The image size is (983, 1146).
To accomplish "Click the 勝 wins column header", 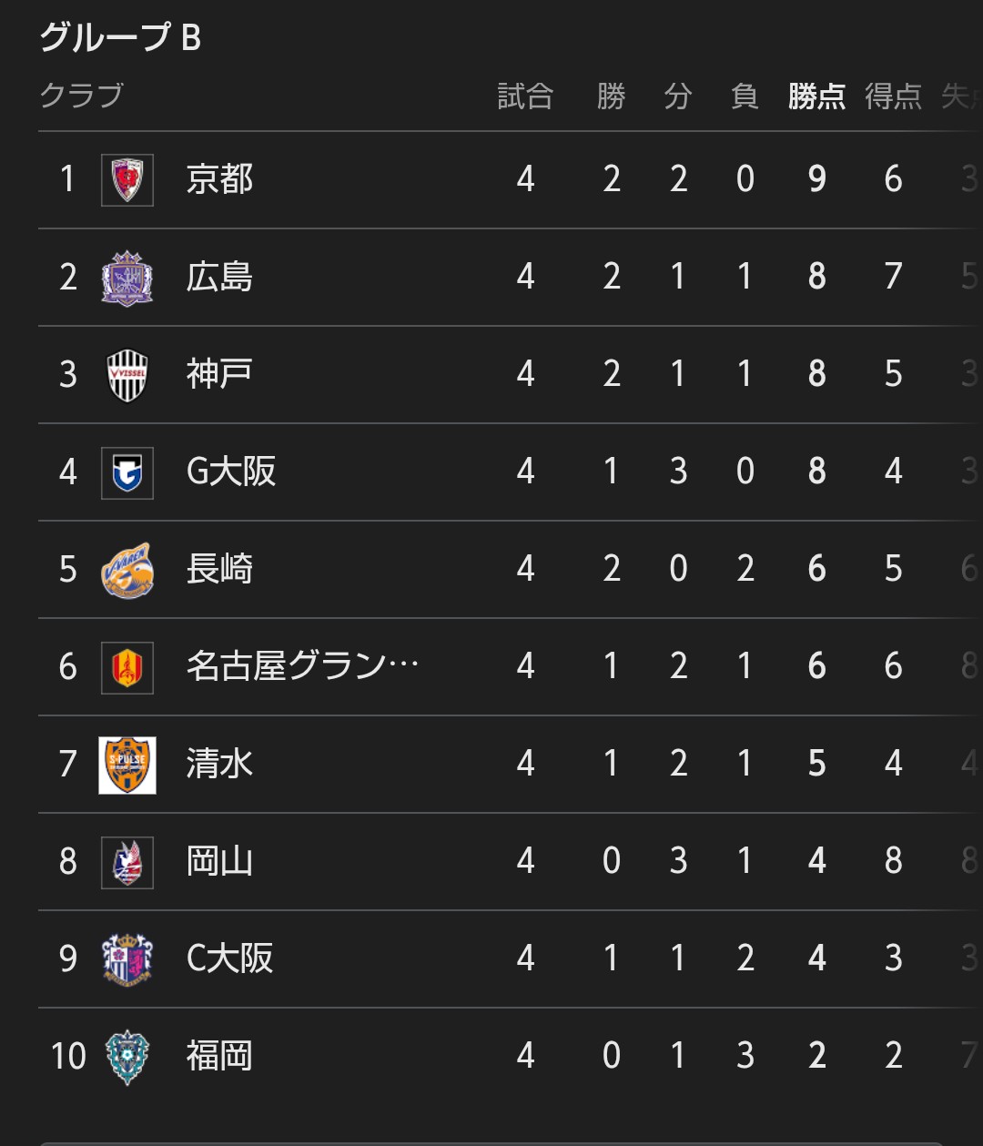I will click(x=612, y=96).
